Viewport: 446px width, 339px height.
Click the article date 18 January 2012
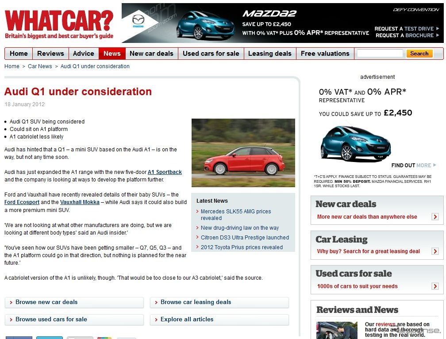click(25, 104)
